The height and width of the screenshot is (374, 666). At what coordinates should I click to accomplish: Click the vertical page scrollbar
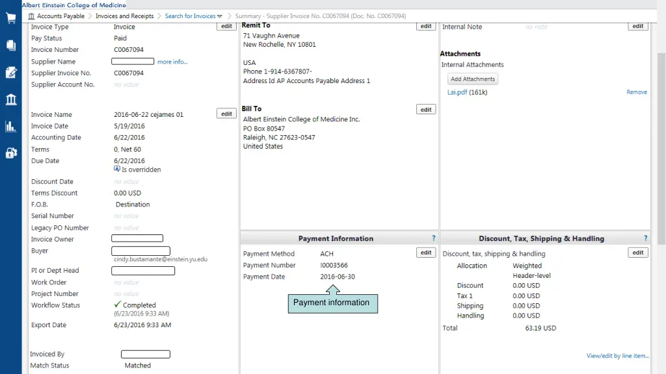tap(661, 149)
